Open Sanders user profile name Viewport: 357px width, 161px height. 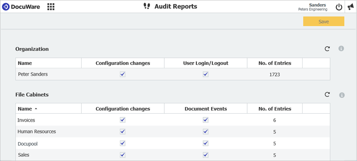pyautogui.click(x=317, y=5)
